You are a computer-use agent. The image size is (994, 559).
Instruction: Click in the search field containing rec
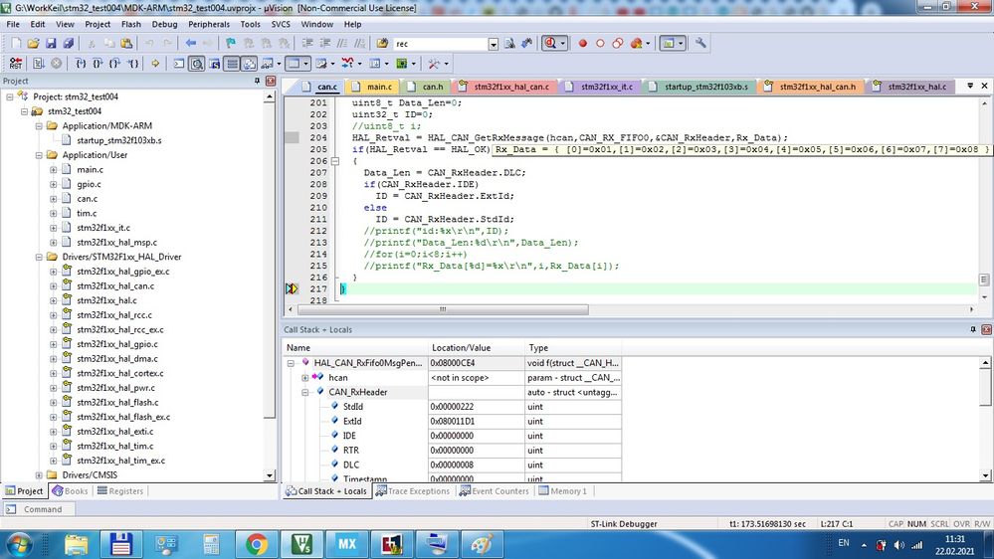point(441,44)
